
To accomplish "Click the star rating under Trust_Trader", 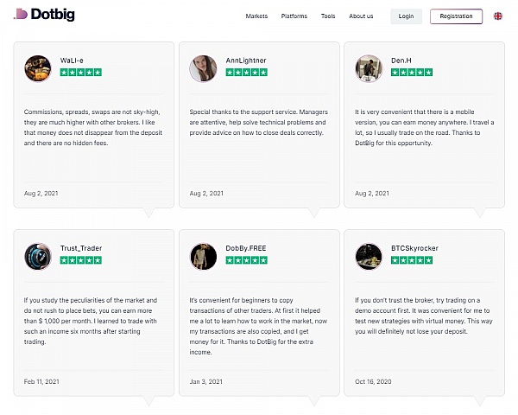I will 81,260.
